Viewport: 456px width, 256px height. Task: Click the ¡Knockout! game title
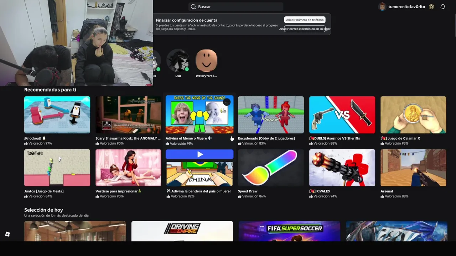[x=35, y=138]
